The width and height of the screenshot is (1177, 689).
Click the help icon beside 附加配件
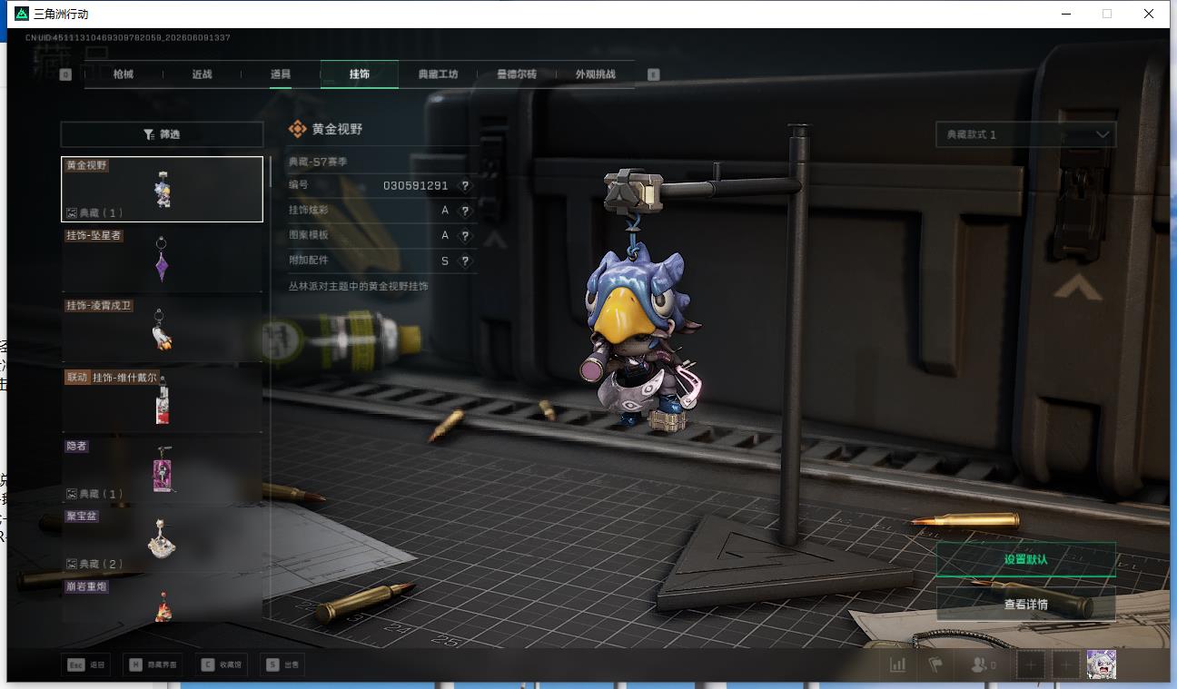[x=465, y=261]
